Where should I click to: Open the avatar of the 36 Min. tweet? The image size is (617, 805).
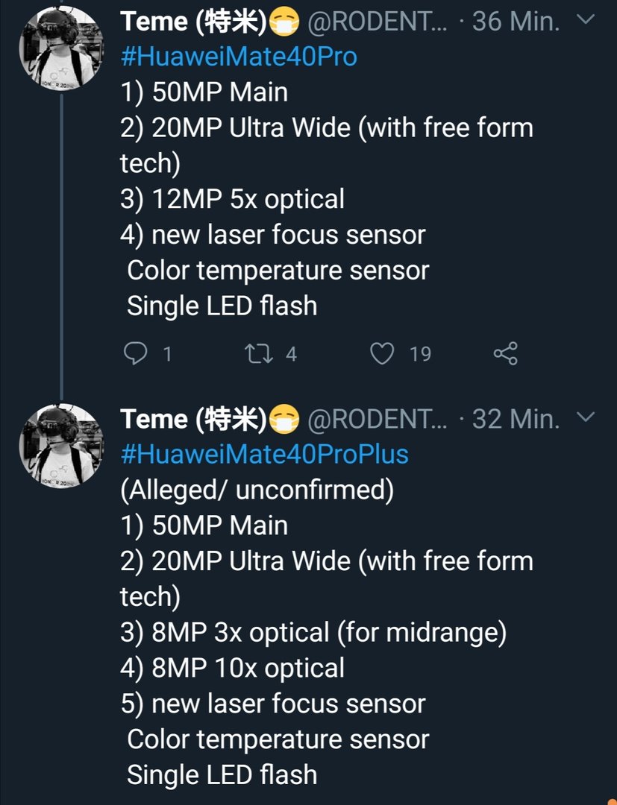tap(61, 48)
